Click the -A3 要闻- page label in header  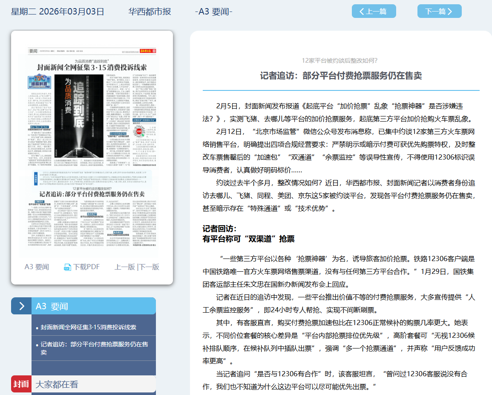[x=214, y=12]
